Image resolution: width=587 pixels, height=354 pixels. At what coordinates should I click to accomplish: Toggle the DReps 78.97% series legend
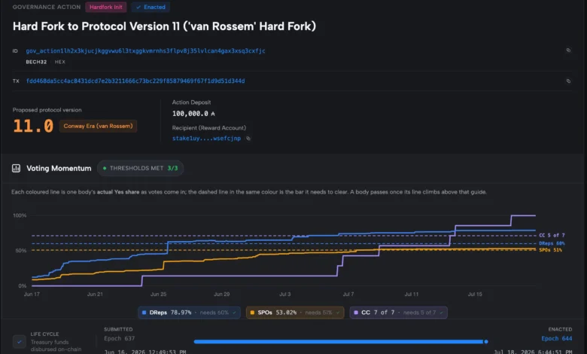click(189, 313)
